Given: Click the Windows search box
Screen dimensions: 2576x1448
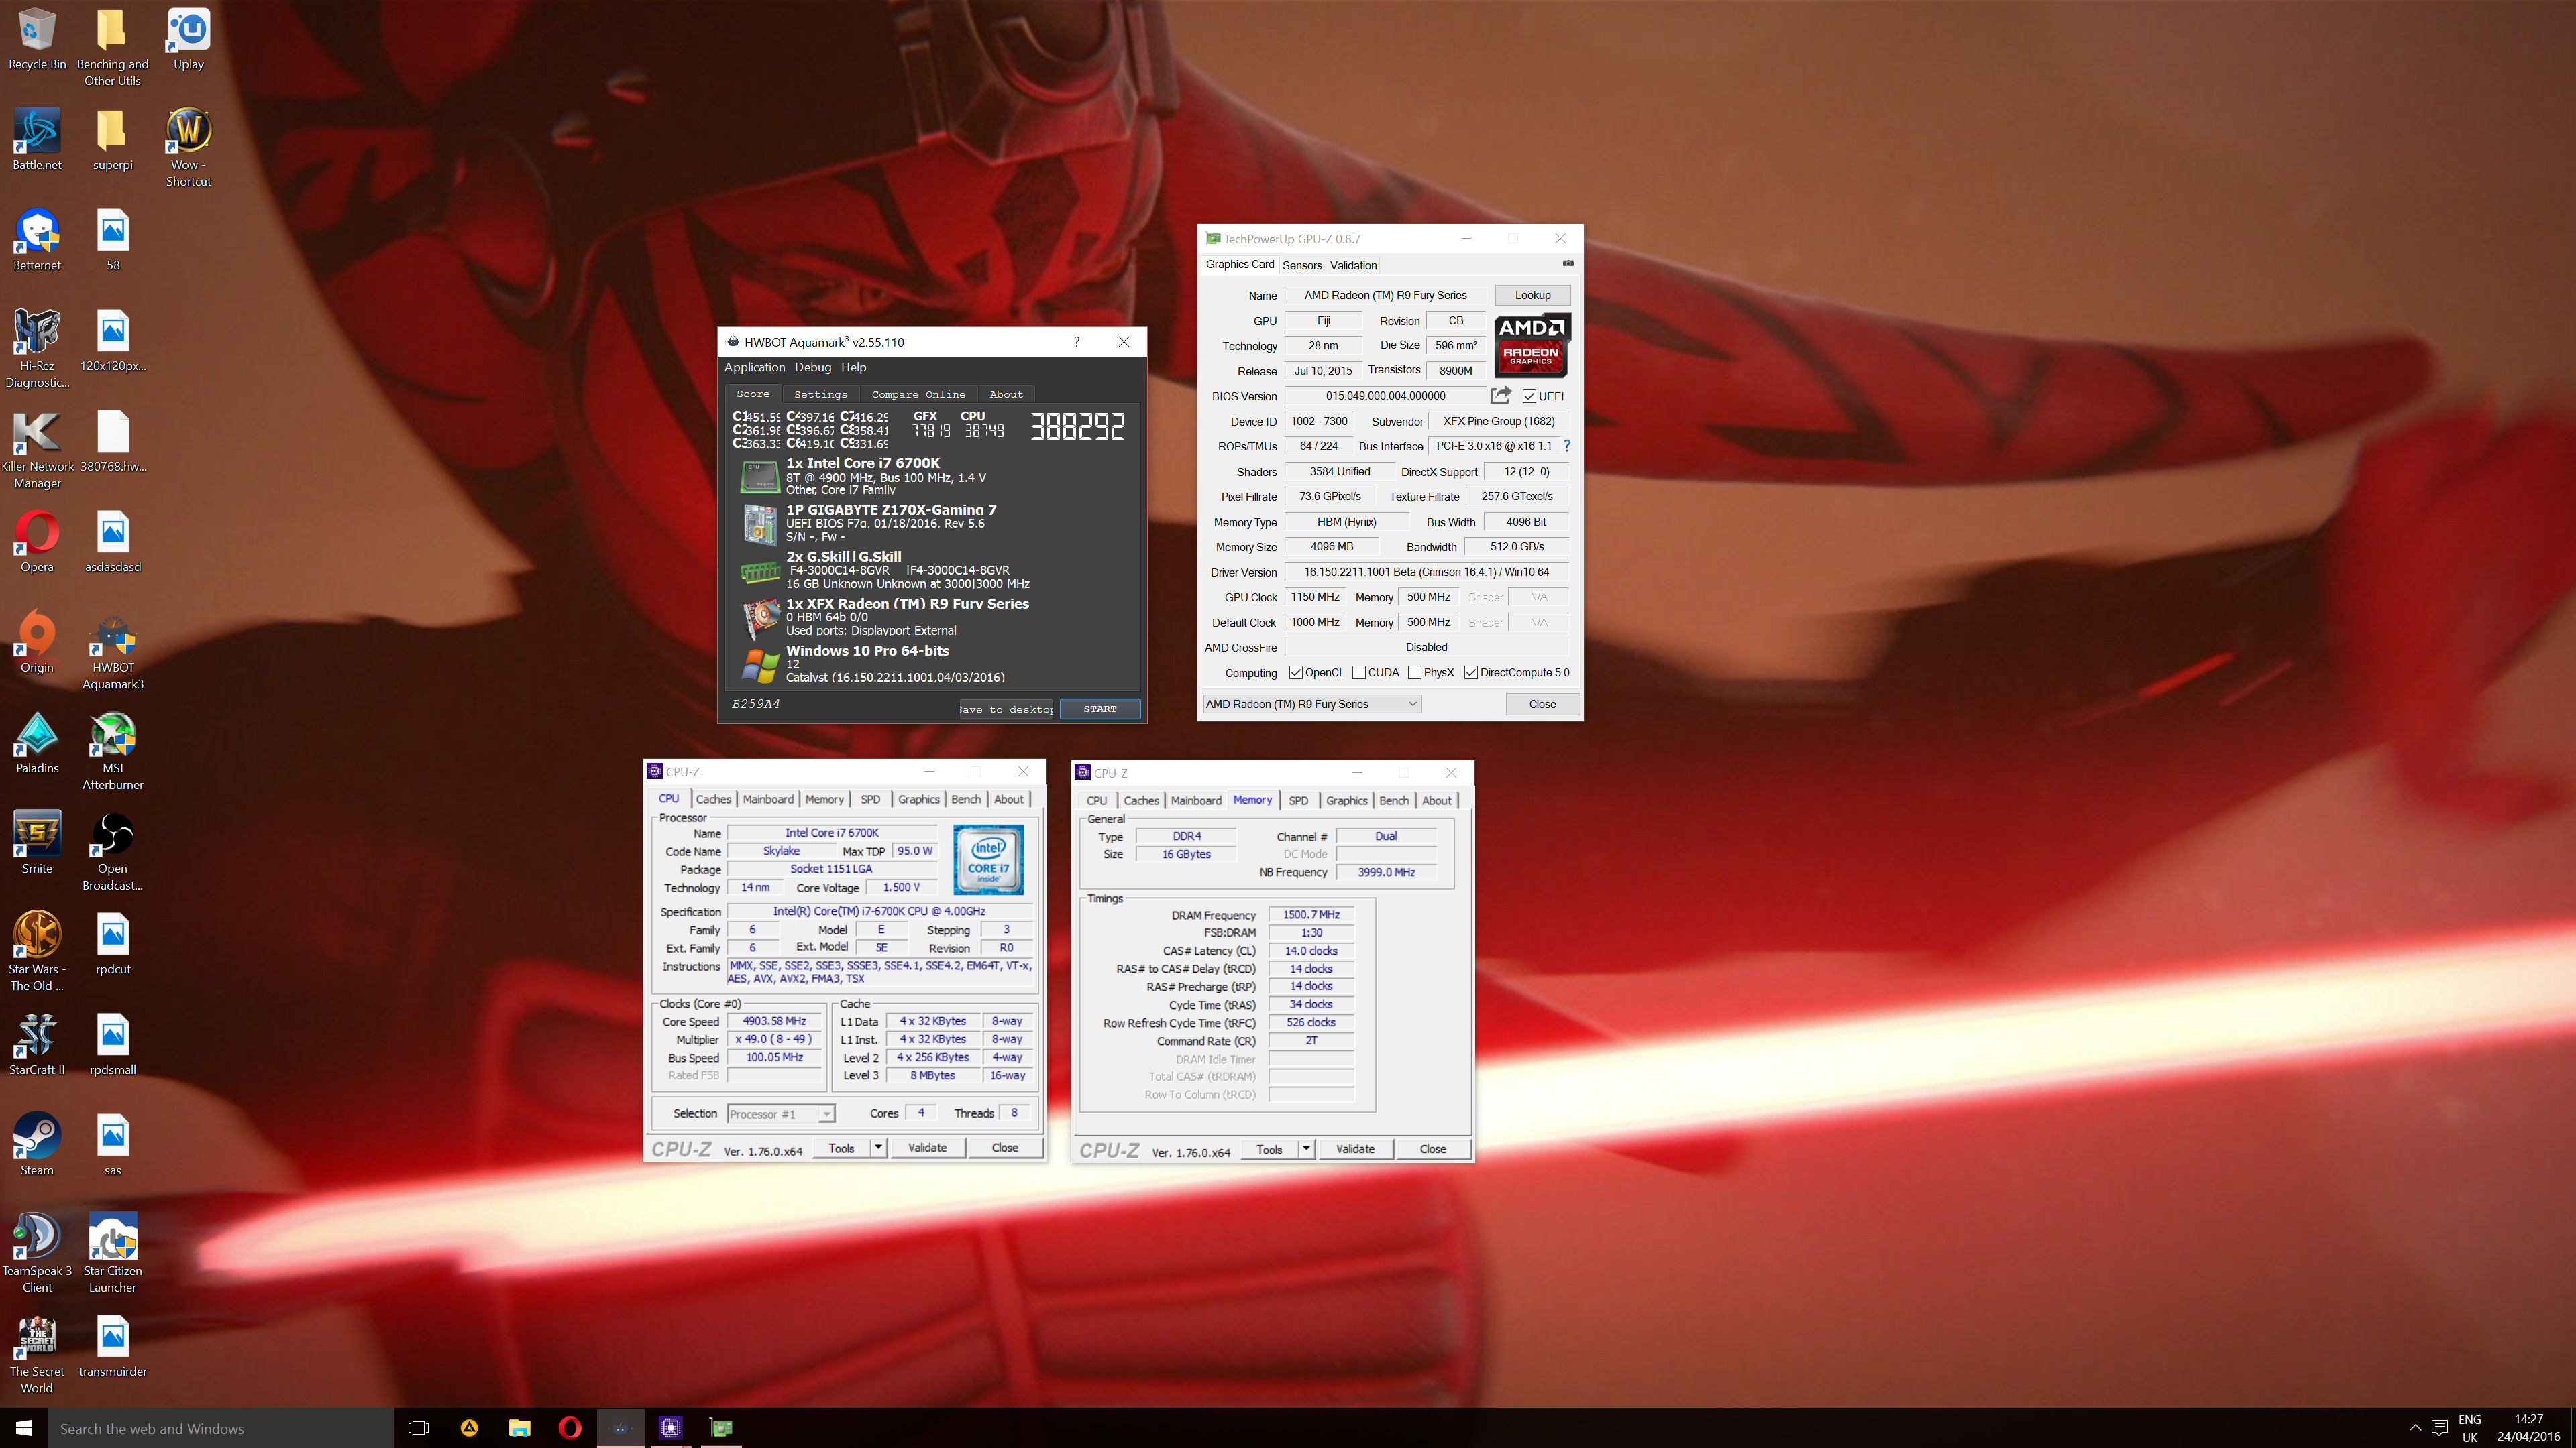Looking at the screenshot, I should (x=221, y=1428).
